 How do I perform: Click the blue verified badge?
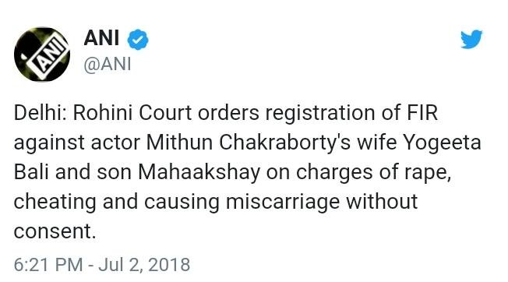point(138,39)
